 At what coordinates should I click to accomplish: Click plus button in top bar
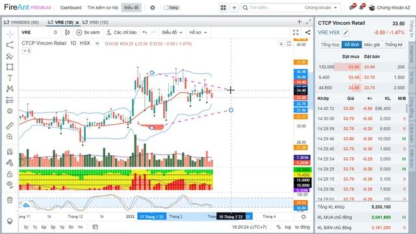click(x=234, y=8)
